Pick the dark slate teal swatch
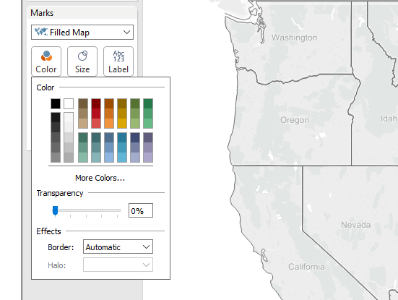The width and height of the screenshot is (398, 300). 96,137
